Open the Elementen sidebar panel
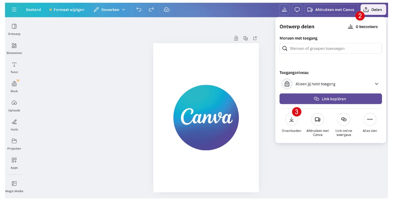Screen dimensions: 393x206 (x=14, y=49)
